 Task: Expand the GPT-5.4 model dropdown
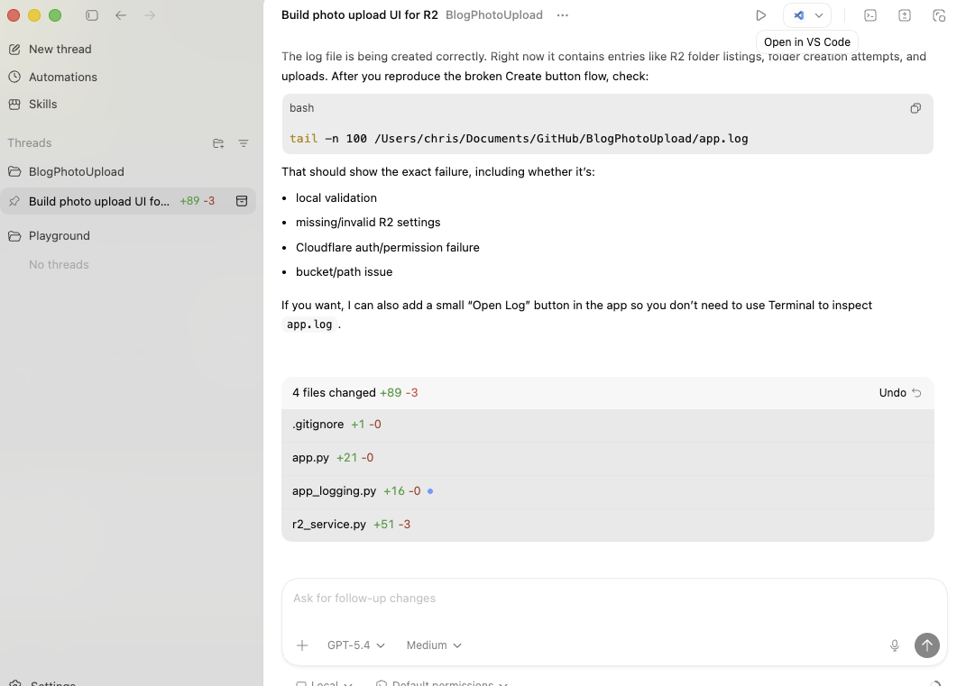point(355,645)
